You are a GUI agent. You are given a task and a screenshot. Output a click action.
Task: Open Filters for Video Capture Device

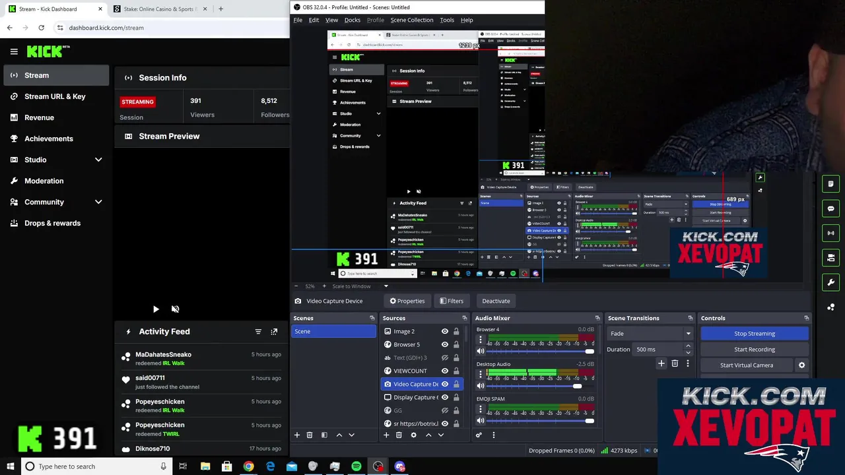point(452,301)
